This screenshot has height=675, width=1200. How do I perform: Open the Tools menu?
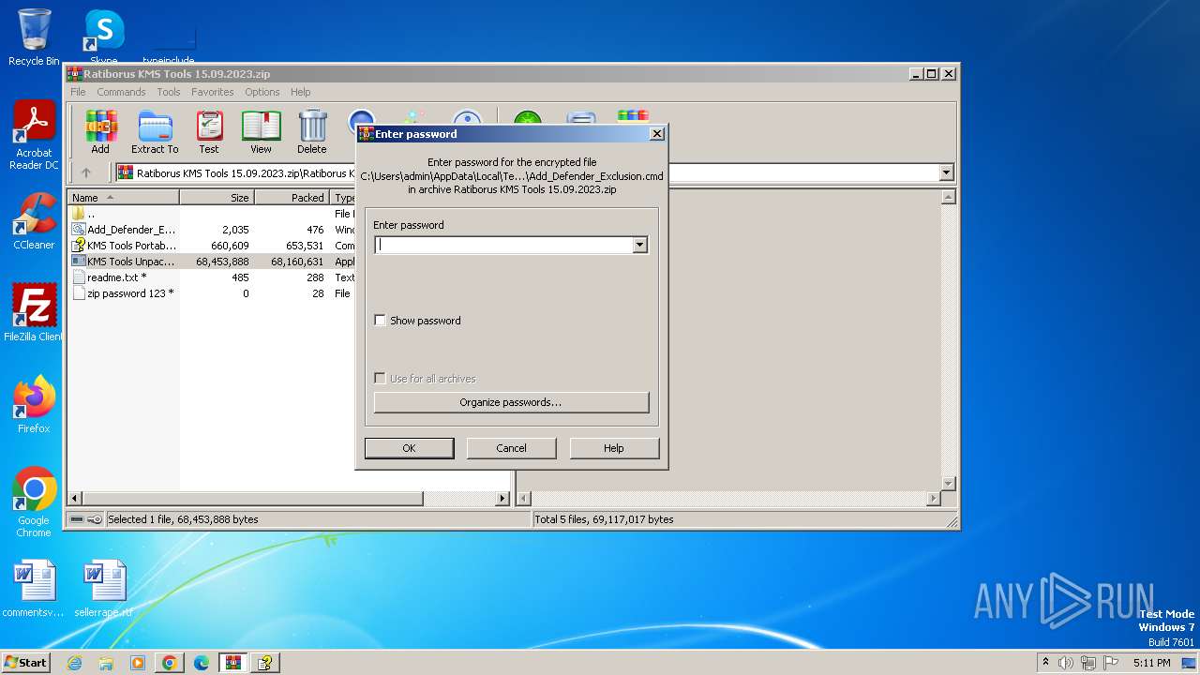coord(169,92)
